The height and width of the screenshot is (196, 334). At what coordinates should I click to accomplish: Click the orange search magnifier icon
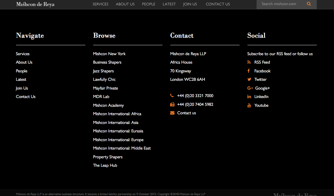coord(309,4)
